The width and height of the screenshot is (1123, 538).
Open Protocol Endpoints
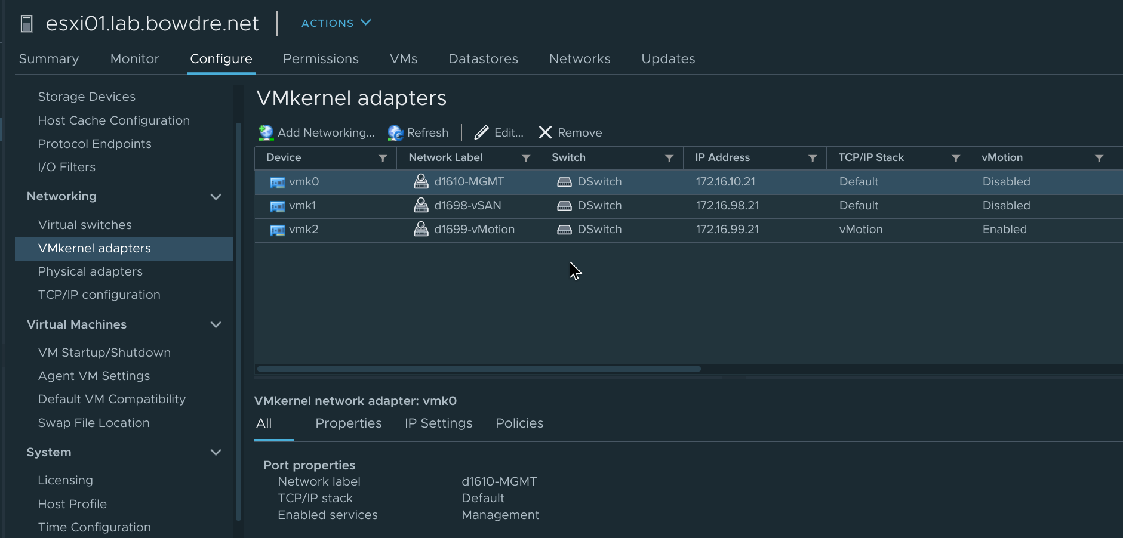click(x=94, y=144)
